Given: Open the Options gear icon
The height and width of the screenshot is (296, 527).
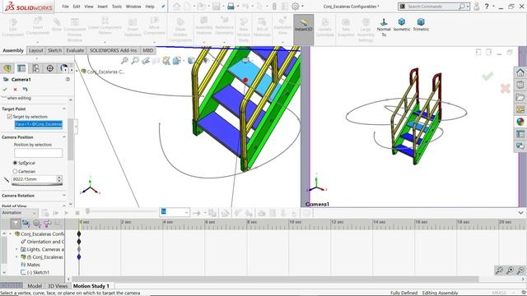Looking at the screenshot, I should coord(295,7).
